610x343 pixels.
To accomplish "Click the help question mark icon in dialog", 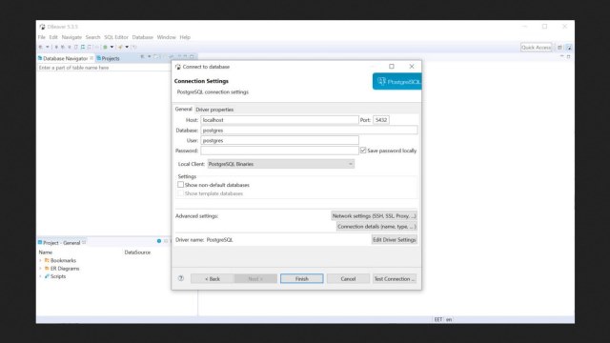I will 181,278.
